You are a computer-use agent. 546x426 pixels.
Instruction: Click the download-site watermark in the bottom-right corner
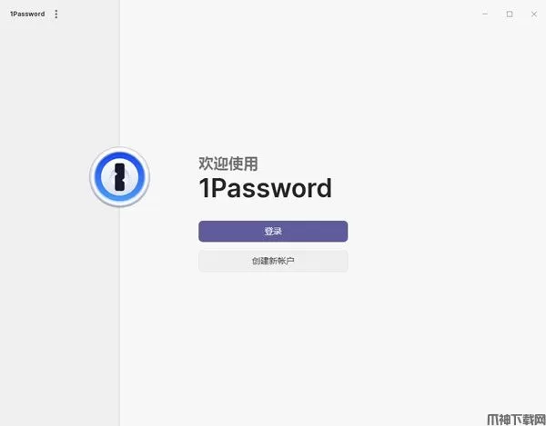[516, 420]
